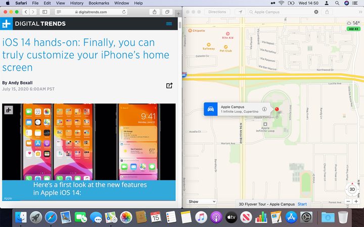This screenshot has height=227, width=364.
Task: Open the File menu
Action: point(35,3)
